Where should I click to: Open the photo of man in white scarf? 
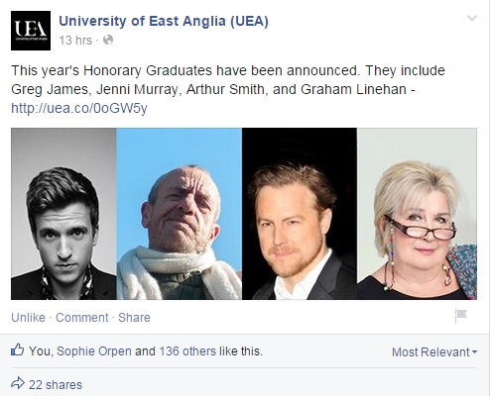point(180,214)
